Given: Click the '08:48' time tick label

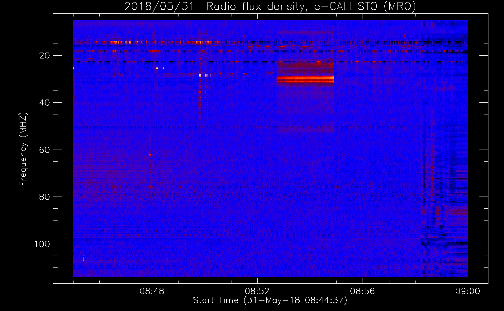Looking at the screenshot, I should pyautogui.click(x=152, y=291).
